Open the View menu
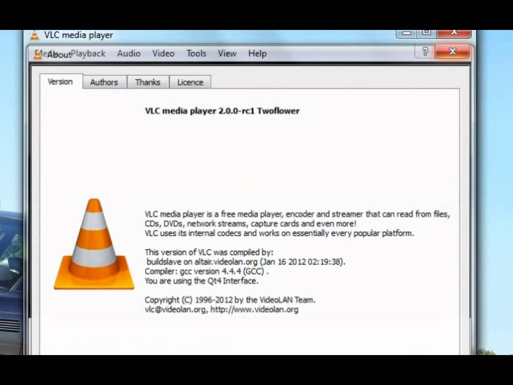The image size is (513, 385). tap(228, 53)
